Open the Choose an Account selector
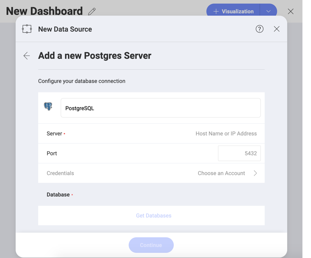The height and width of the screenshot is (258, 311). click(221, 173)
